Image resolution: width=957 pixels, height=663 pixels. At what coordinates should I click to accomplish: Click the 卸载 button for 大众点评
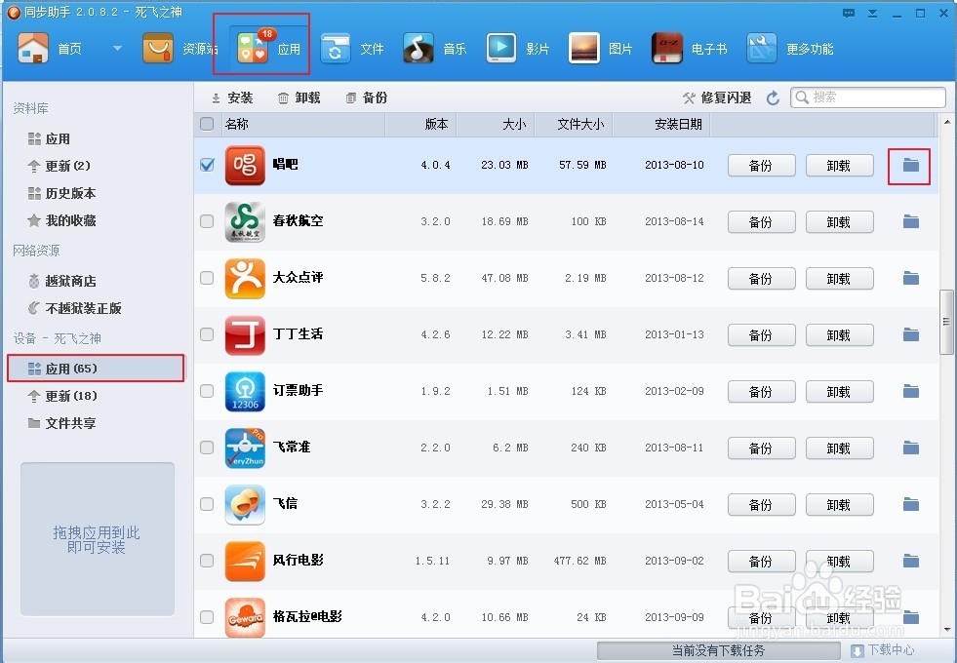839,278
